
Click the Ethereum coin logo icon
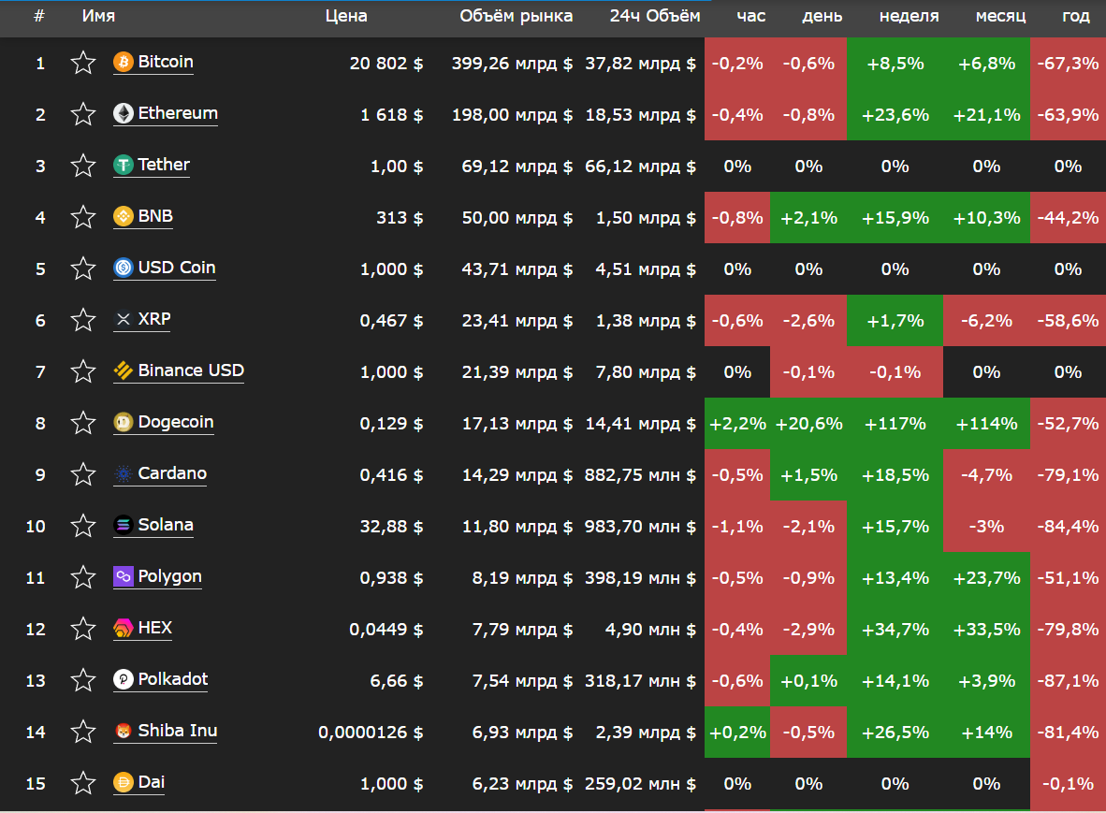coord(124,113)
